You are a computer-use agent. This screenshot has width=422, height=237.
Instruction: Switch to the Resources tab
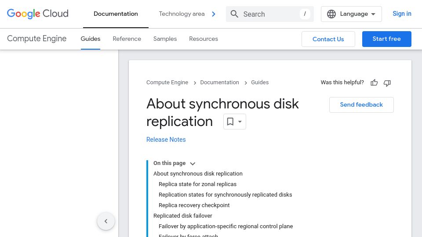coord(204,39)
